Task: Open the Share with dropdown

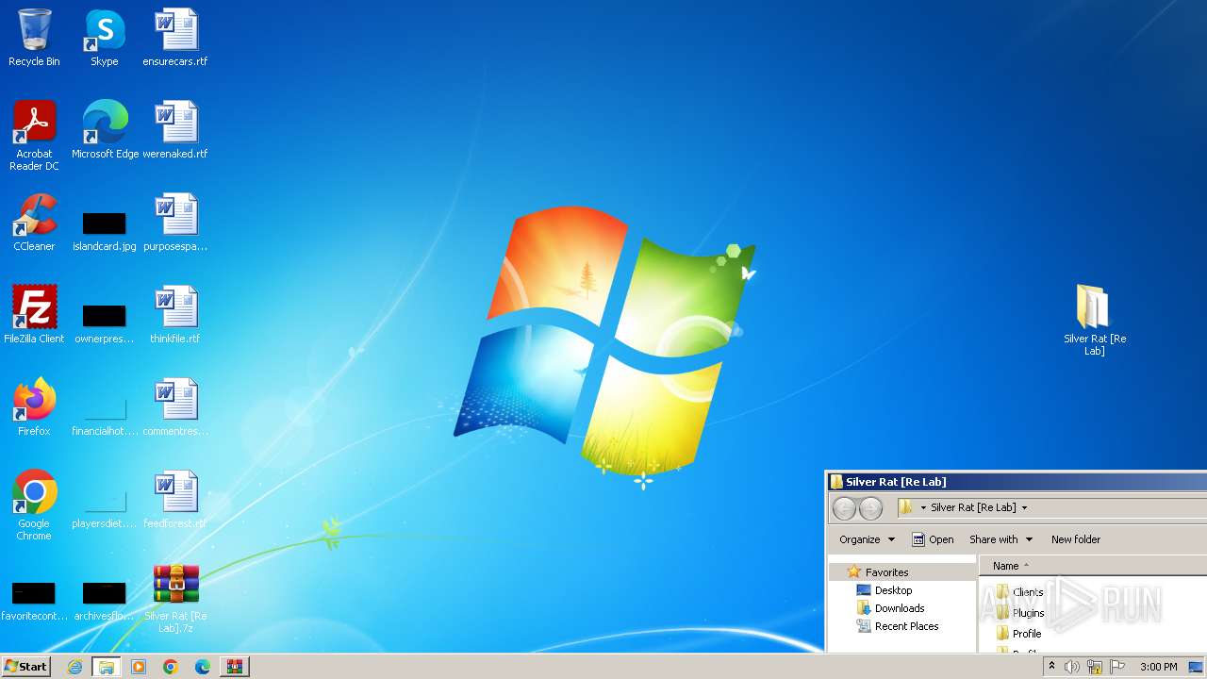Action: coord(1000,539)
